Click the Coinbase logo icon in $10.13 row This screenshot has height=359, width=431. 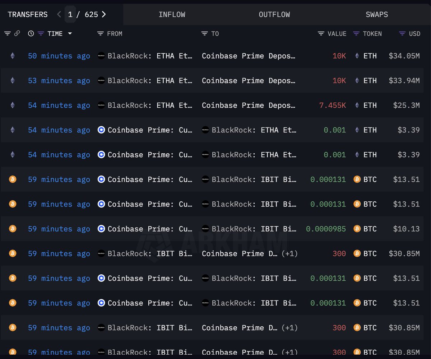click(x=101, y=229)
